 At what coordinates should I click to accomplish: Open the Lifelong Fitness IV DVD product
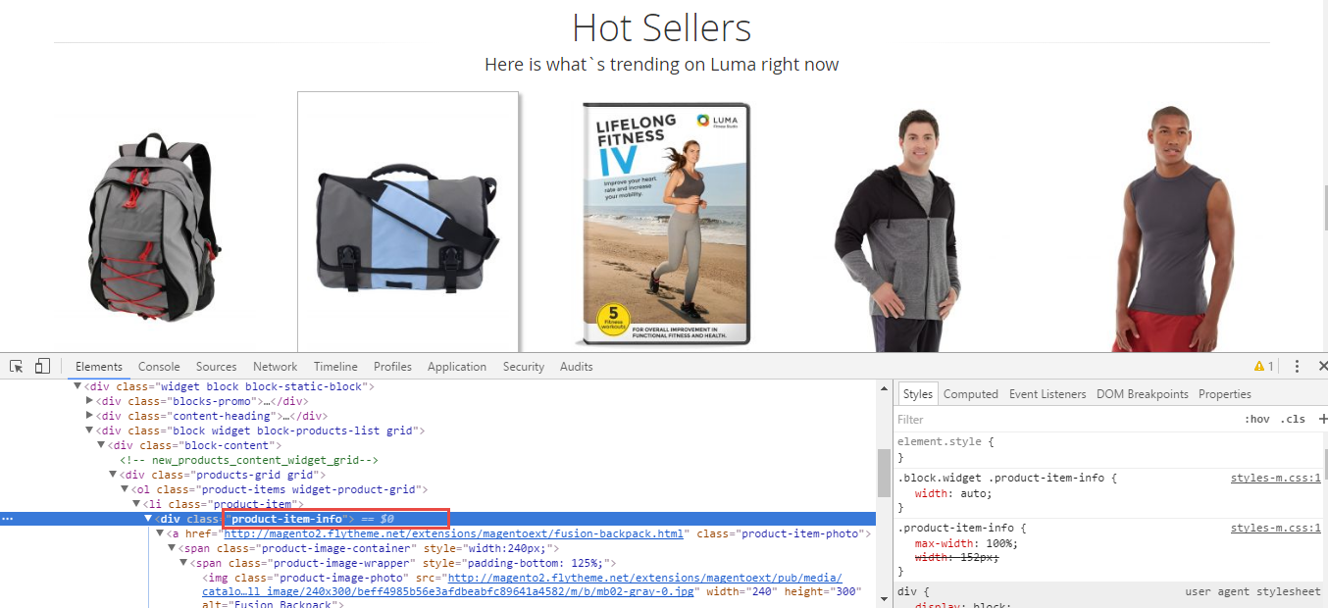664,224
